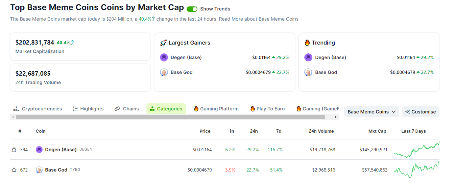Open the Base Meme Coins dropdown
This screenshot has width=454, height=184.
point(372,112)
